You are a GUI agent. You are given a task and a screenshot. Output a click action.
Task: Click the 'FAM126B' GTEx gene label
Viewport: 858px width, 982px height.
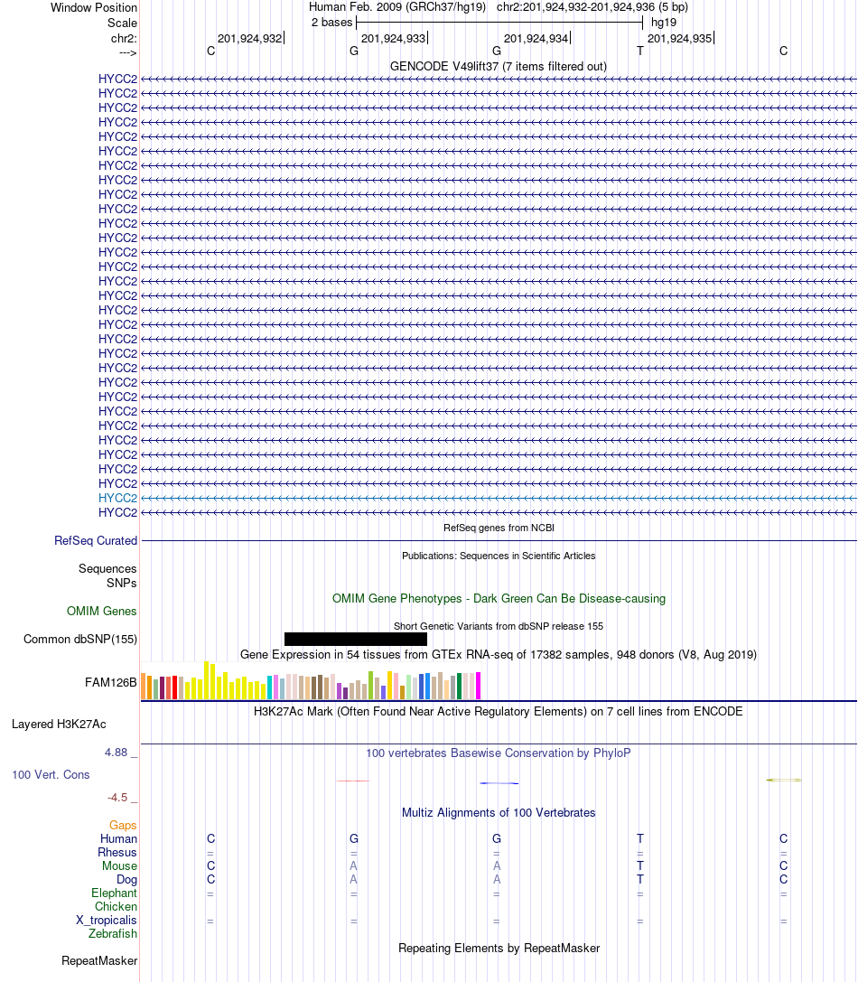(x=111, y=683)
